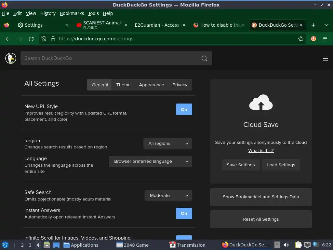
Task: Open a new tab with plus
Action: coord(313,25)
